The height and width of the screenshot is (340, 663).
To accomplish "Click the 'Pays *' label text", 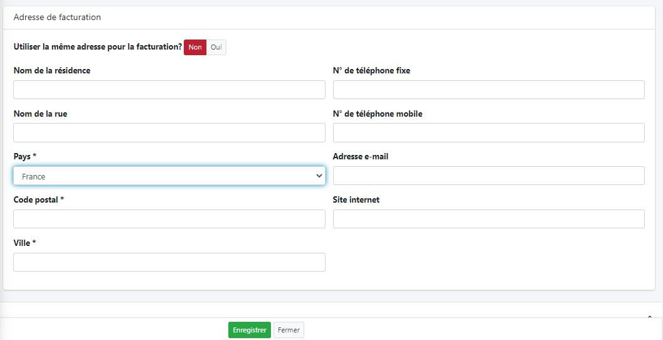I will click(x=24, y=156).
